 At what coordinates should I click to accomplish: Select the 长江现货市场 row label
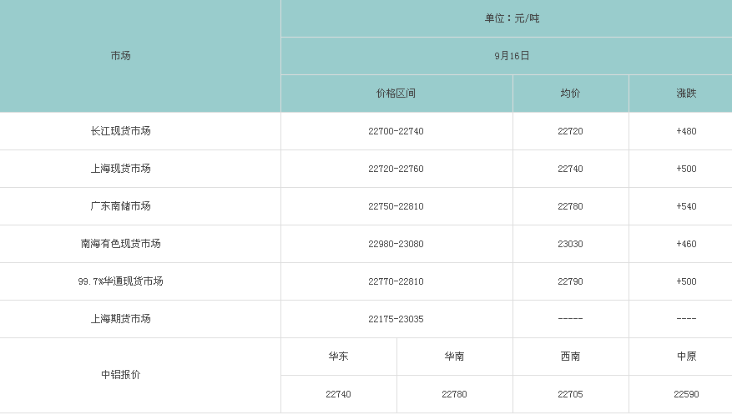coord(120,131)
